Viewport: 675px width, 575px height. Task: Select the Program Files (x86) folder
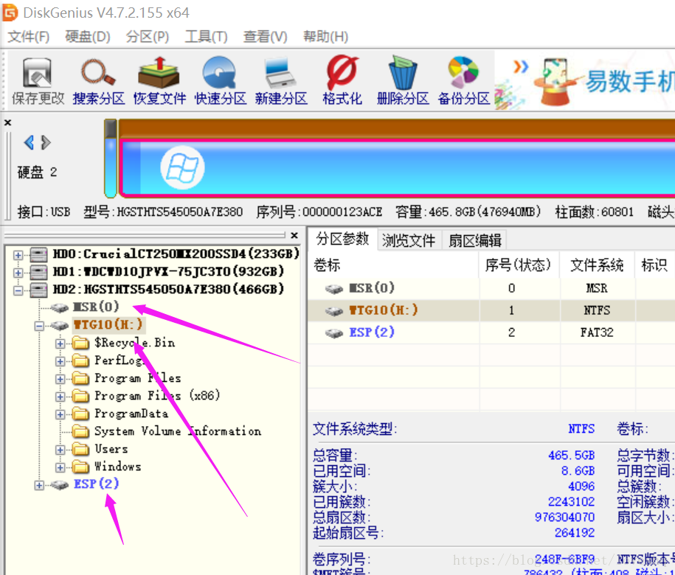[x=157, y=396]
